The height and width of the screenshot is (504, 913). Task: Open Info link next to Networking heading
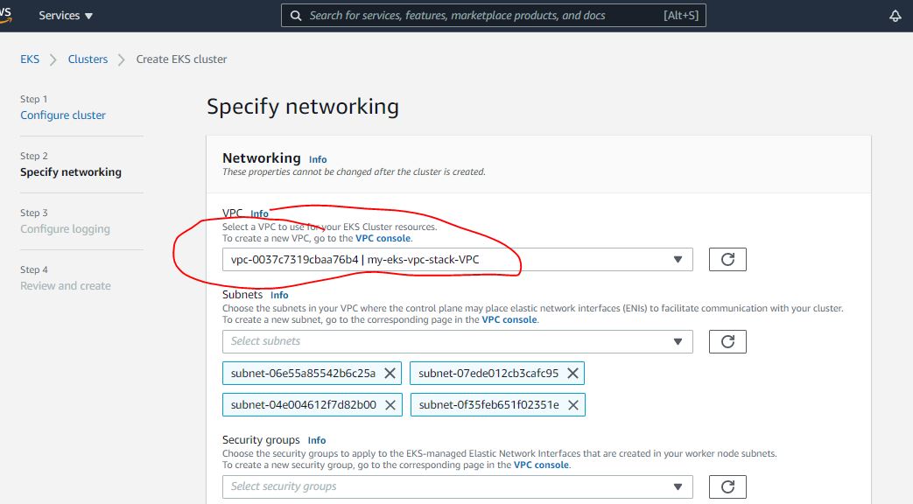318,159
